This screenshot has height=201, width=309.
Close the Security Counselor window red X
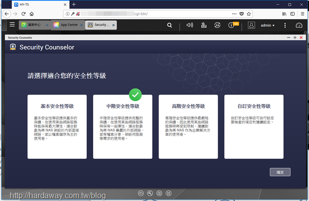[x=301, y=38]
